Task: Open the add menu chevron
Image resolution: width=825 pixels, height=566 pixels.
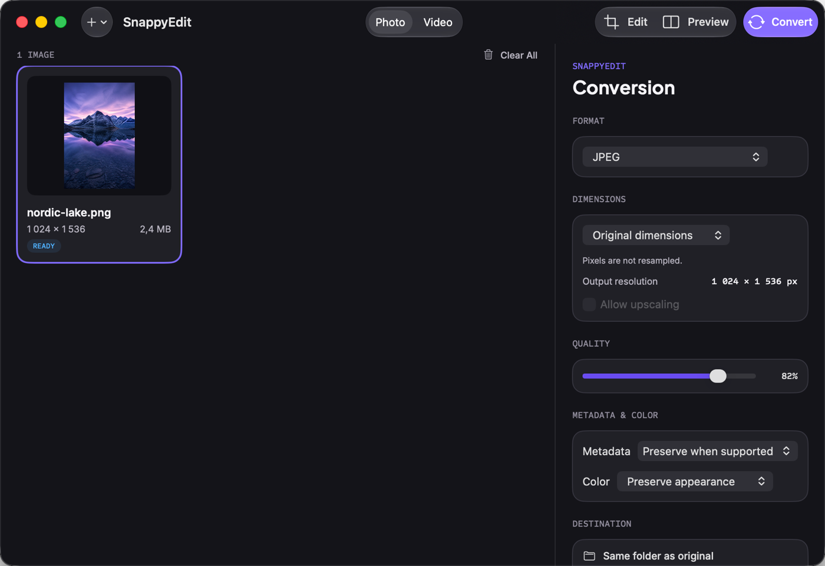Action: tap(104, 22)
